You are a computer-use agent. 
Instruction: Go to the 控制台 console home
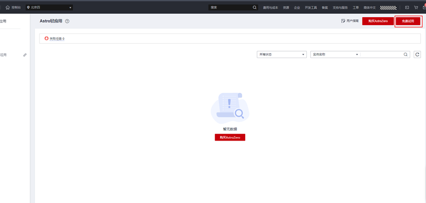13,7
